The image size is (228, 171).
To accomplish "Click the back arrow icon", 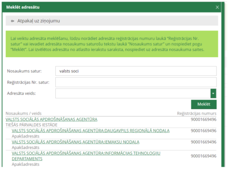I will (x=12, y=21).
